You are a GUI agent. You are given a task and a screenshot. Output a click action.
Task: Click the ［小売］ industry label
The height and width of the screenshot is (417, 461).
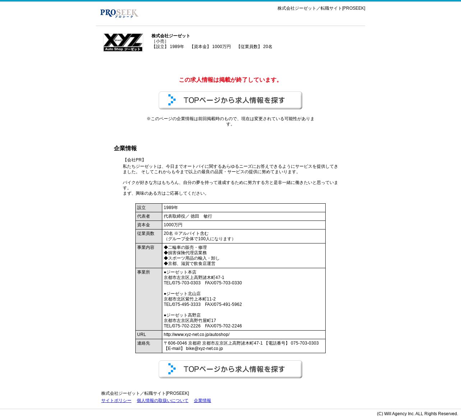point(160,41)
